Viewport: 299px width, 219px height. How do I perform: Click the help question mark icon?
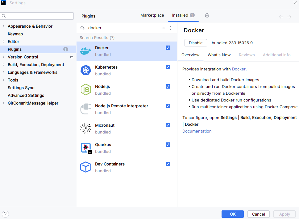coord(5,214)
